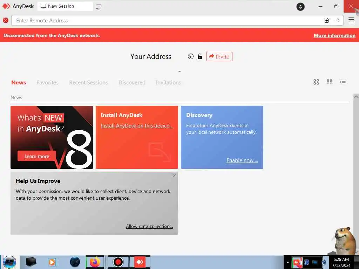Switch to list view

point(343,82)
